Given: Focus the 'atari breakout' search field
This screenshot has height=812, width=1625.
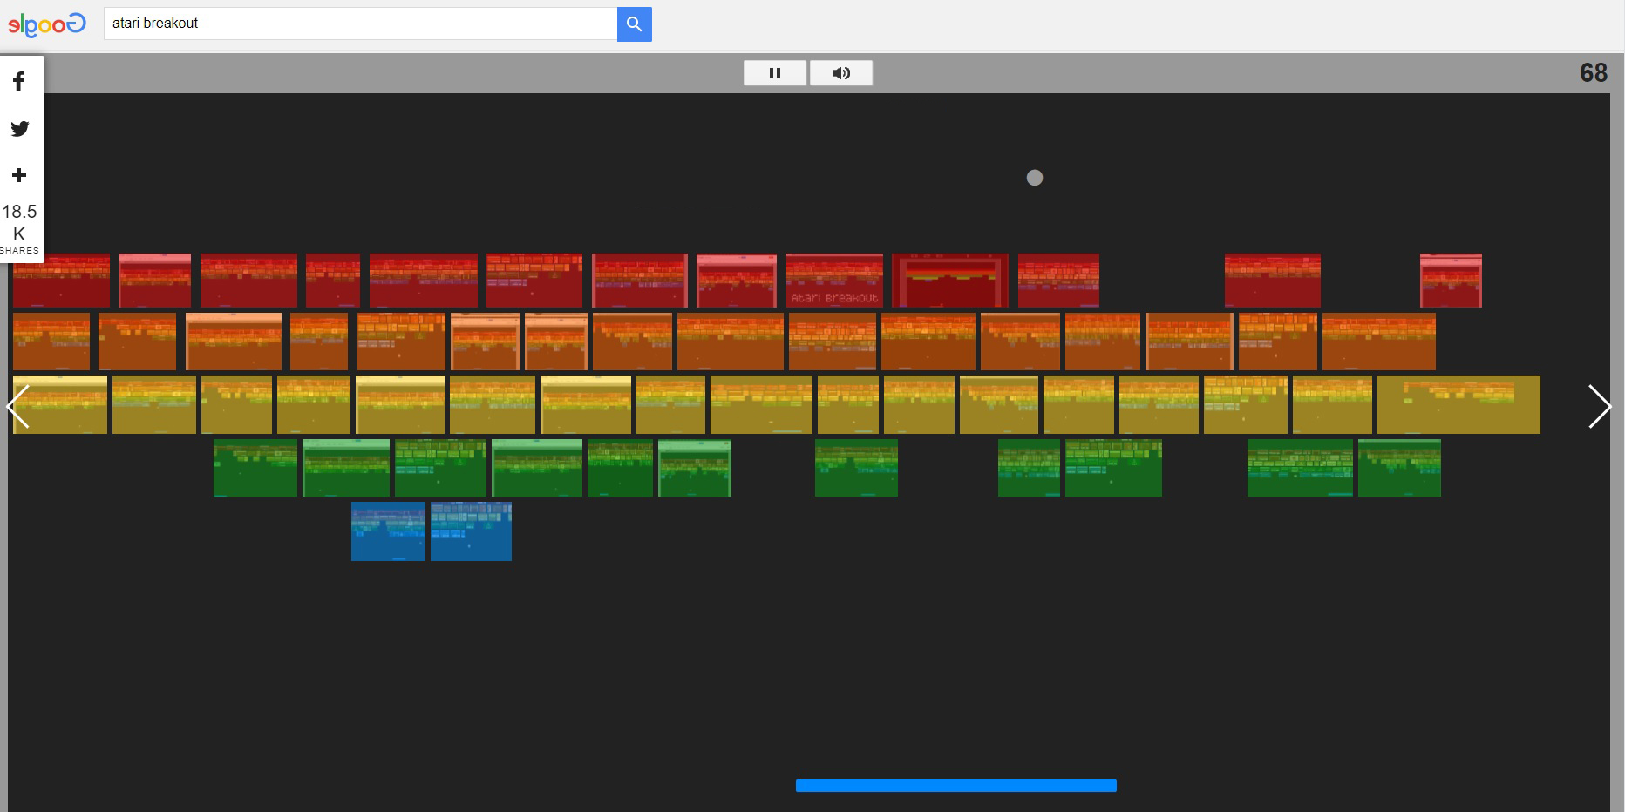Looking at the screenshot, I should click(360, 24).
